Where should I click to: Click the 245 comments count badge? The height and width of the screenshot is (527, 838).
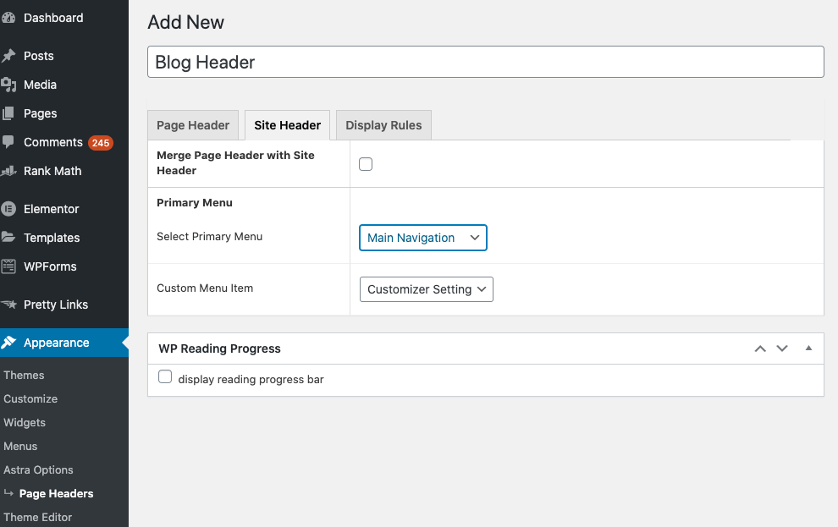tap(101, 143)
